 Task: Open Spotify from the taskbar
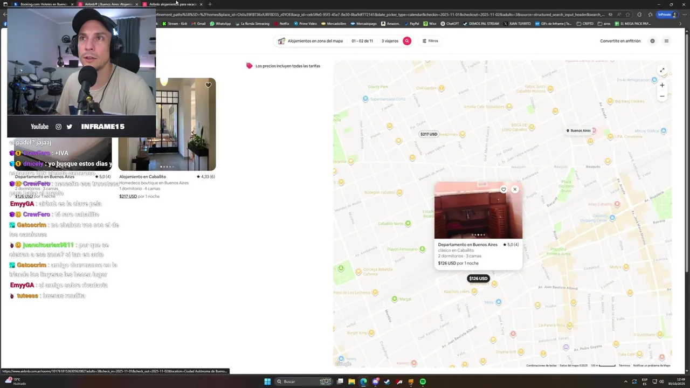click(x=423, y=382)
